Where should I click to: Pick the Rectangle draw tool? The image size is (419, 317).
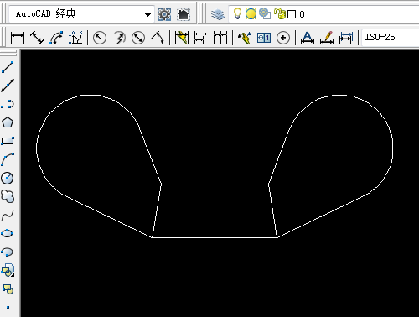(8, 141)
